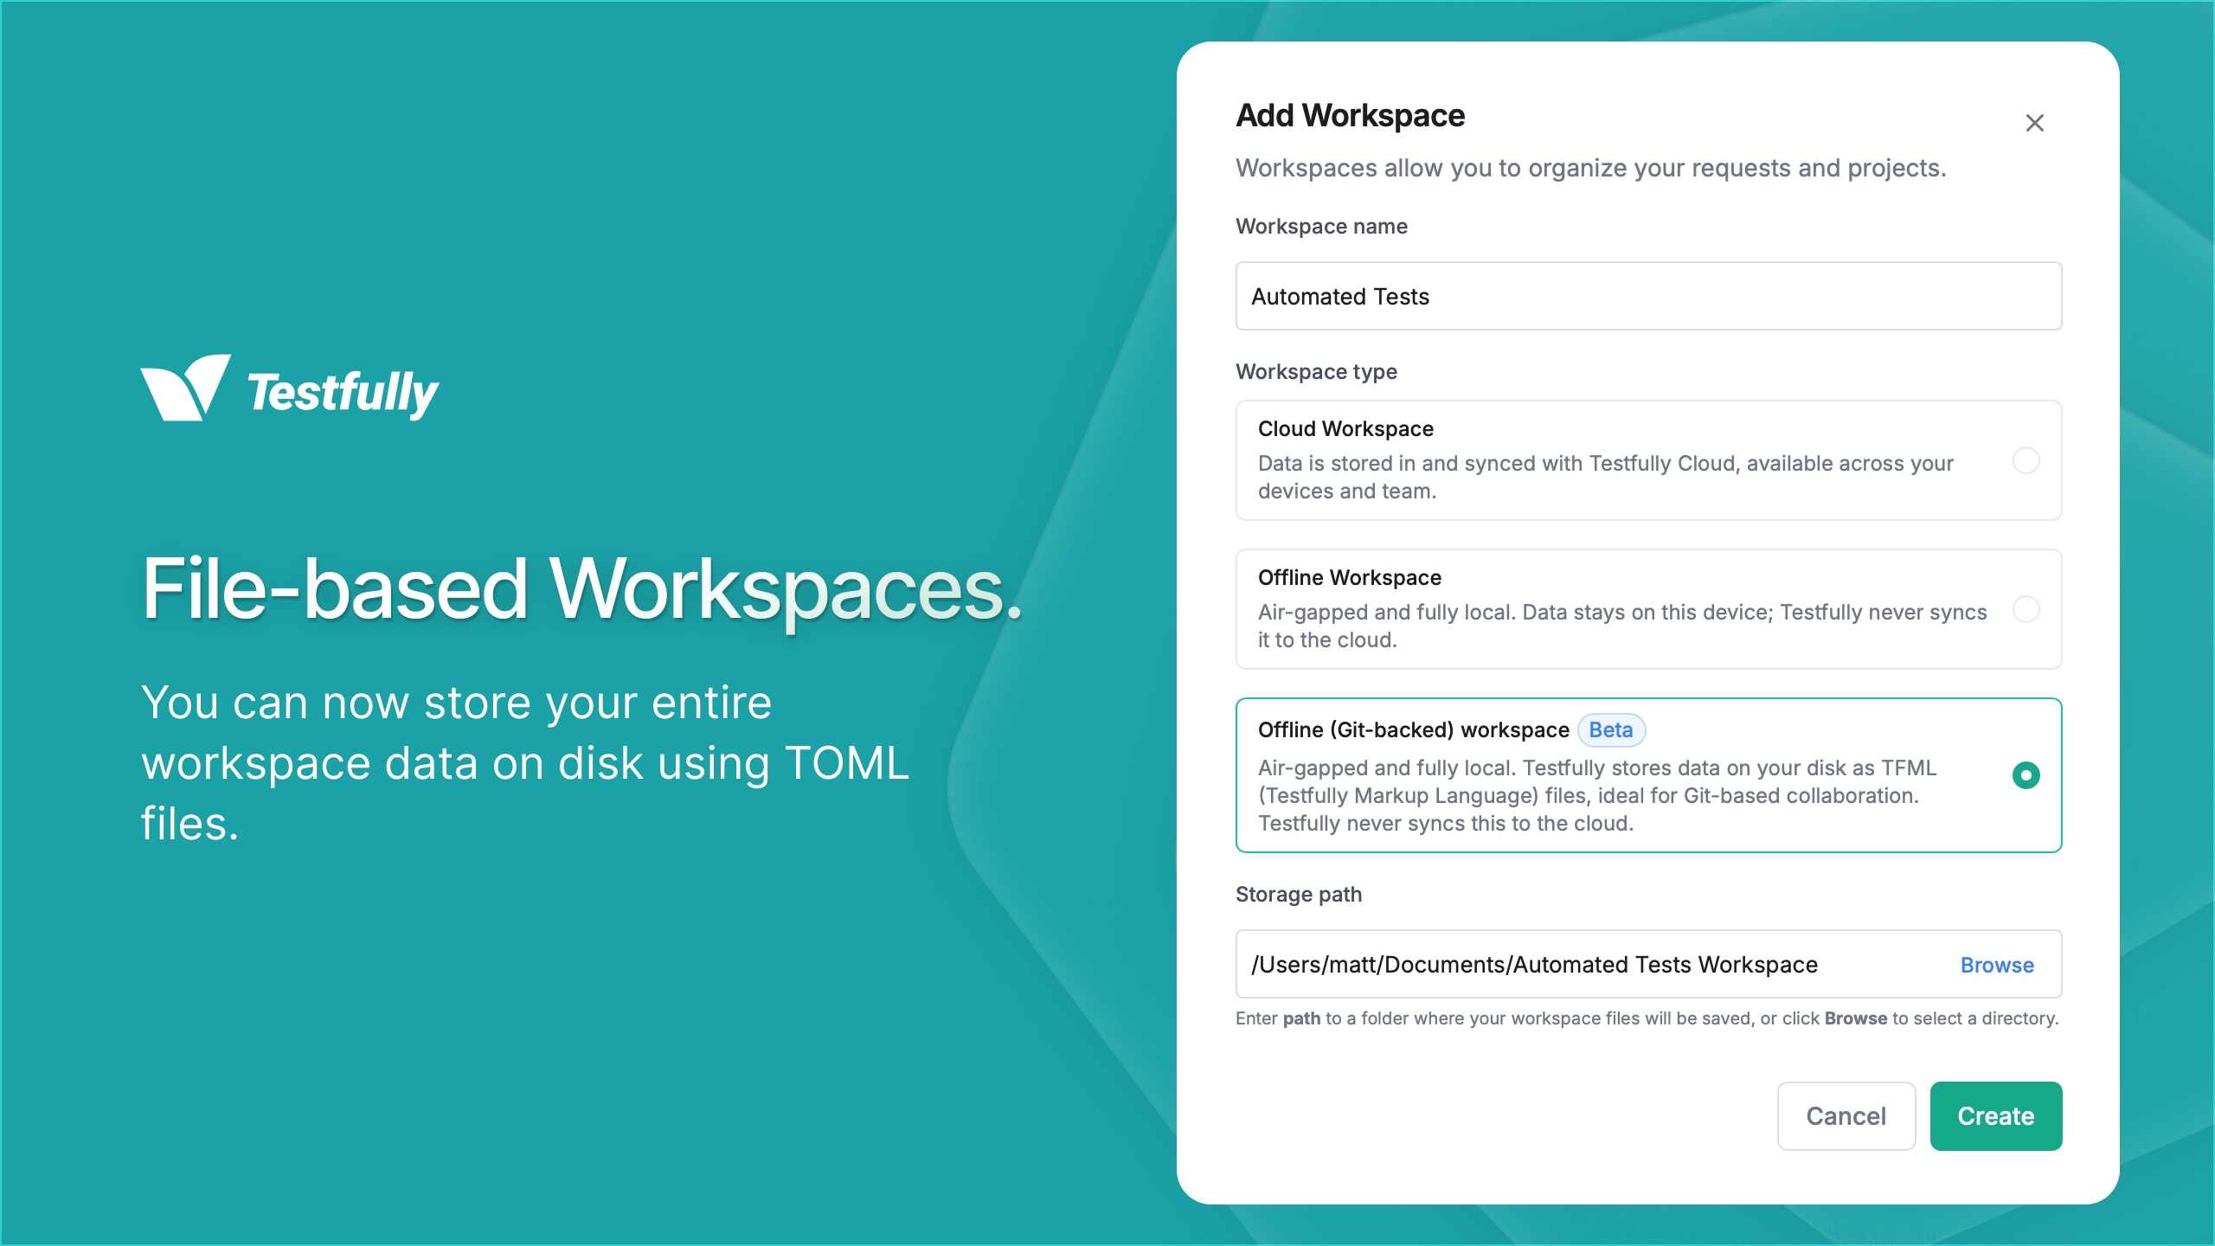Image resolution: width=2215 pixels, height=1246 pixels.
Task: Select the Cloud Workspace radio button
Action: (2025, 461)
